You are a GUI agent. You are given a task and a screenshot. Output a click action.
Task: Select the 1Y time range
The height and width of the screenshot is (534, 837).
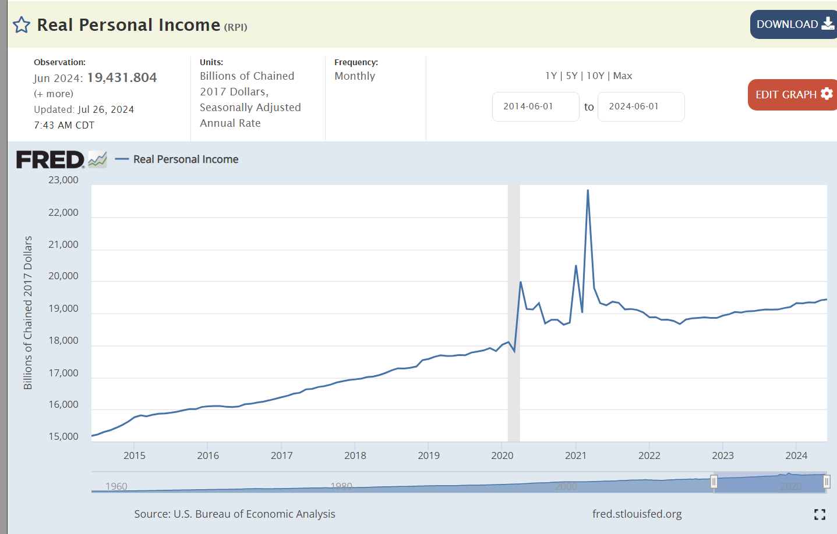(x=551, y=76)
